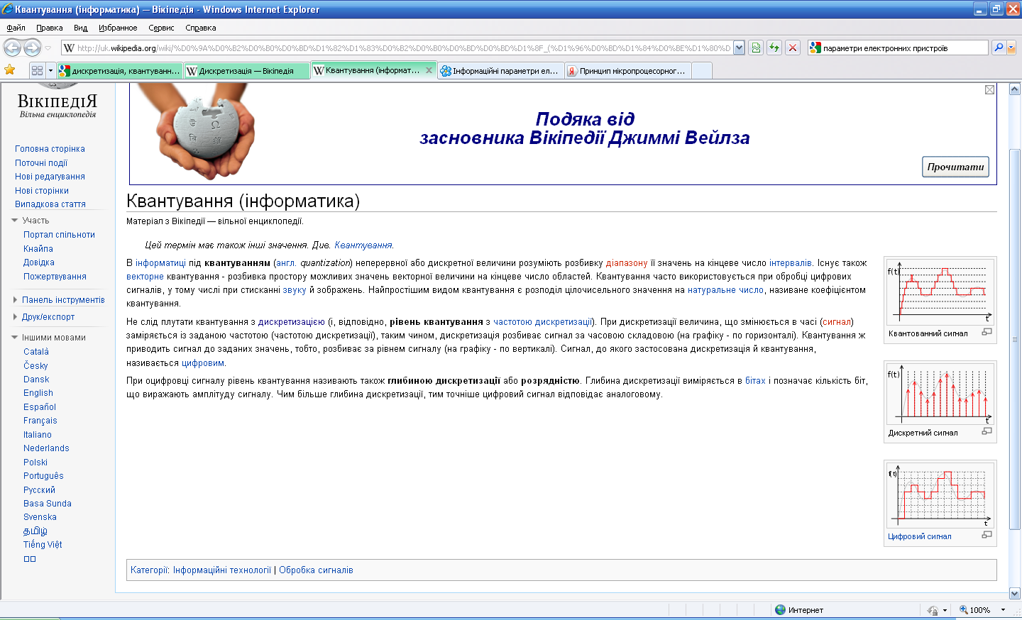Go forward with the Forward arrow button

point(32,48)
